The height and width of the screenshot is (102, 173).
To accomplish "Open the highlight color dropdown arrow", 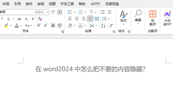I will [11, 25].
